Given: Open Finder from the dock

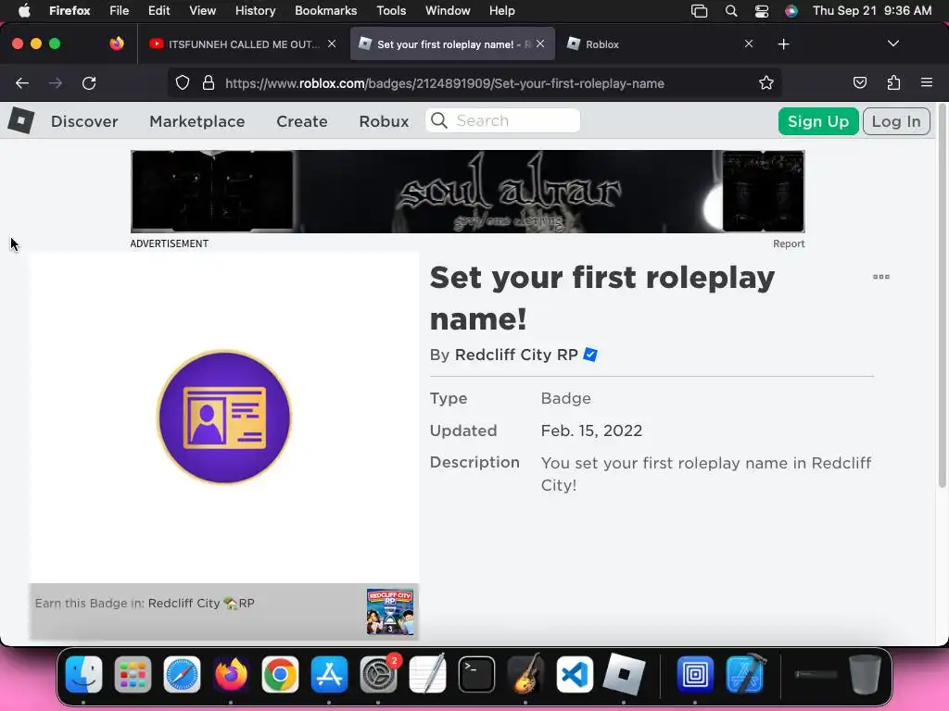Looking at the screenshot, I should click(x=83, y=674).
